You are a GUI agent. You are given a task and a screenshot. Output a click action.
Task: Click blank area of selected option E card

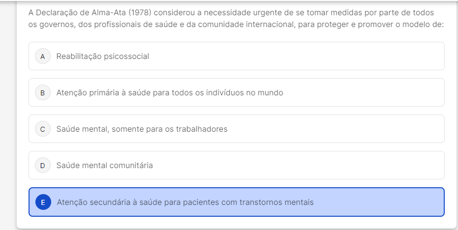click(x=384, y=202)
